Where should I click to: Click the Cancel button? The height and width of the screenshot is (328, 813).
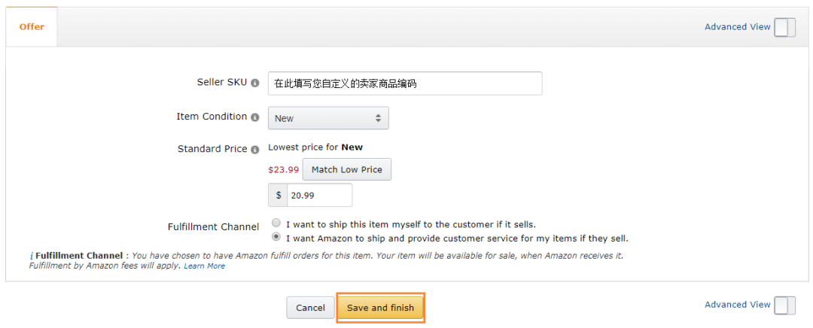(310, 308)
